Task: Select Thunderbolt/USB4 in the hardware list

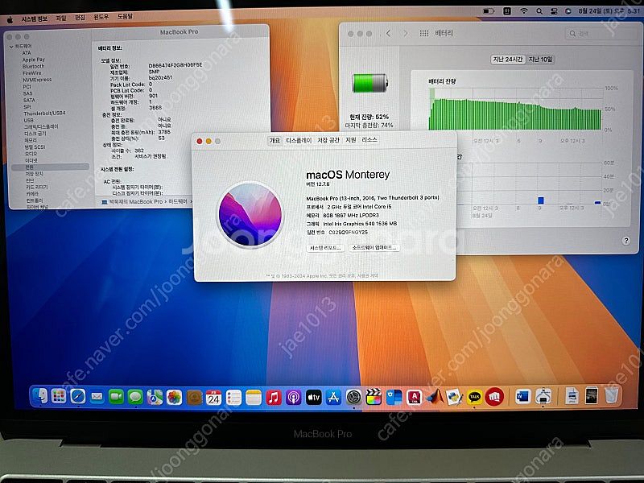Action: 44,114
